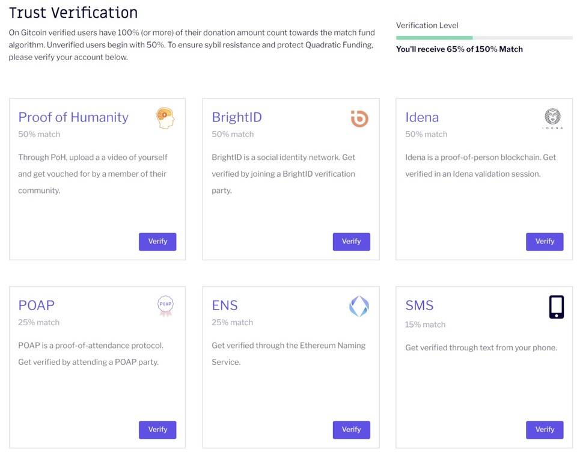Click "50% match" under BrightID
Image resolution: width=577 pixels, height=452 pixels.
click(x=233, y=135)
